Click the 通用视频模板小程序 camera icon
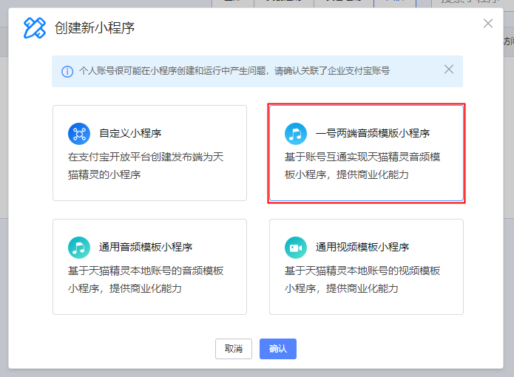This screenshot has width=514, height=377. click(x=296, y=248)
